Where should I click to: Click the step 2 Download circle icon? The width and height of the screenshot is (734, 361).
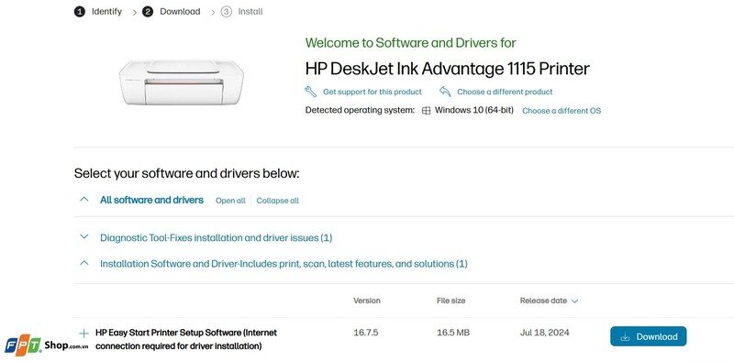pyautogui.click(x=148, y=12)
